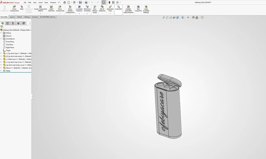Open the ConfigurationManager tab
The width and height of the screenshot is (266, 159).
(x=13, y=23)
